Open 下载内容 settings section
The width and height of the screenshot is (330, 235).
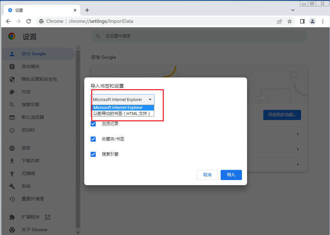point(38,161)
